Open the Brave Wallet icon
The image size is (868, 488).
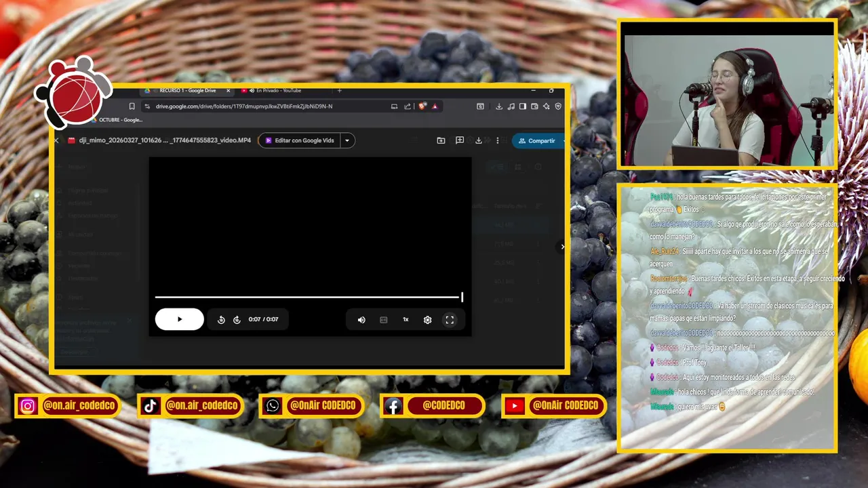coord(534,106)
